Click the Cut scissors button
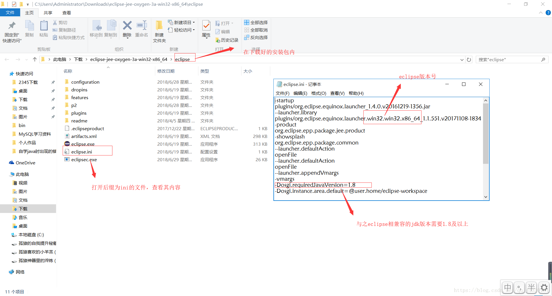552x296 pixels. tap(60, 22)
